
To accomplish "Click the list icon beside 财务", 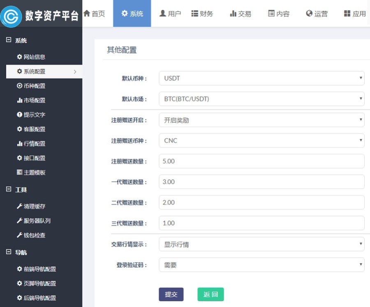I will click(x=194, y=13).
